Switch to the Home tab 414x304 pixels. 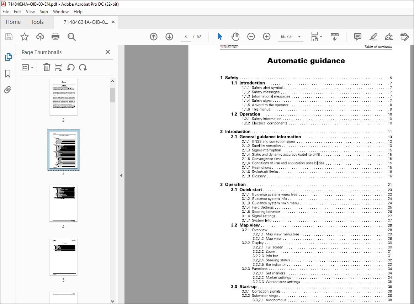13,22
